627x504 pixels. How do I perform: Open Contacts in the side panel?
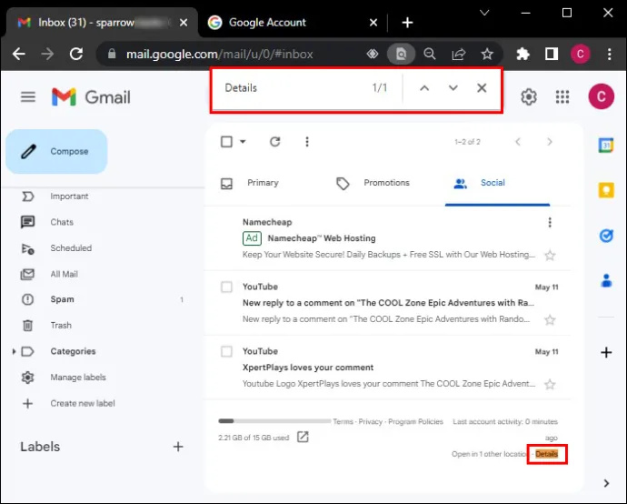click(606, 280)
